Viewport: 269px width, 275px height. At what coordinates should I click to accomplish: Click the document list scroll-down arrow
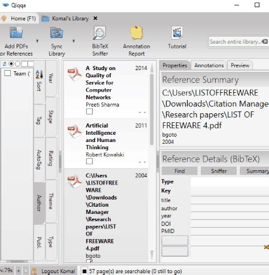pyautogui.click(x=152, y=255)
